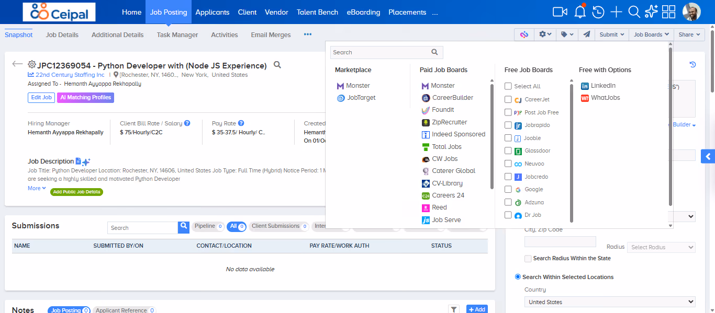Click the plus quick-add icon

click(617, 11)
